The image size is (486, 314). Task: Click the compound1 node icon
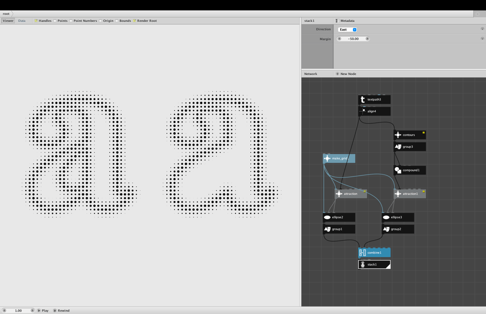pos(398,170)
